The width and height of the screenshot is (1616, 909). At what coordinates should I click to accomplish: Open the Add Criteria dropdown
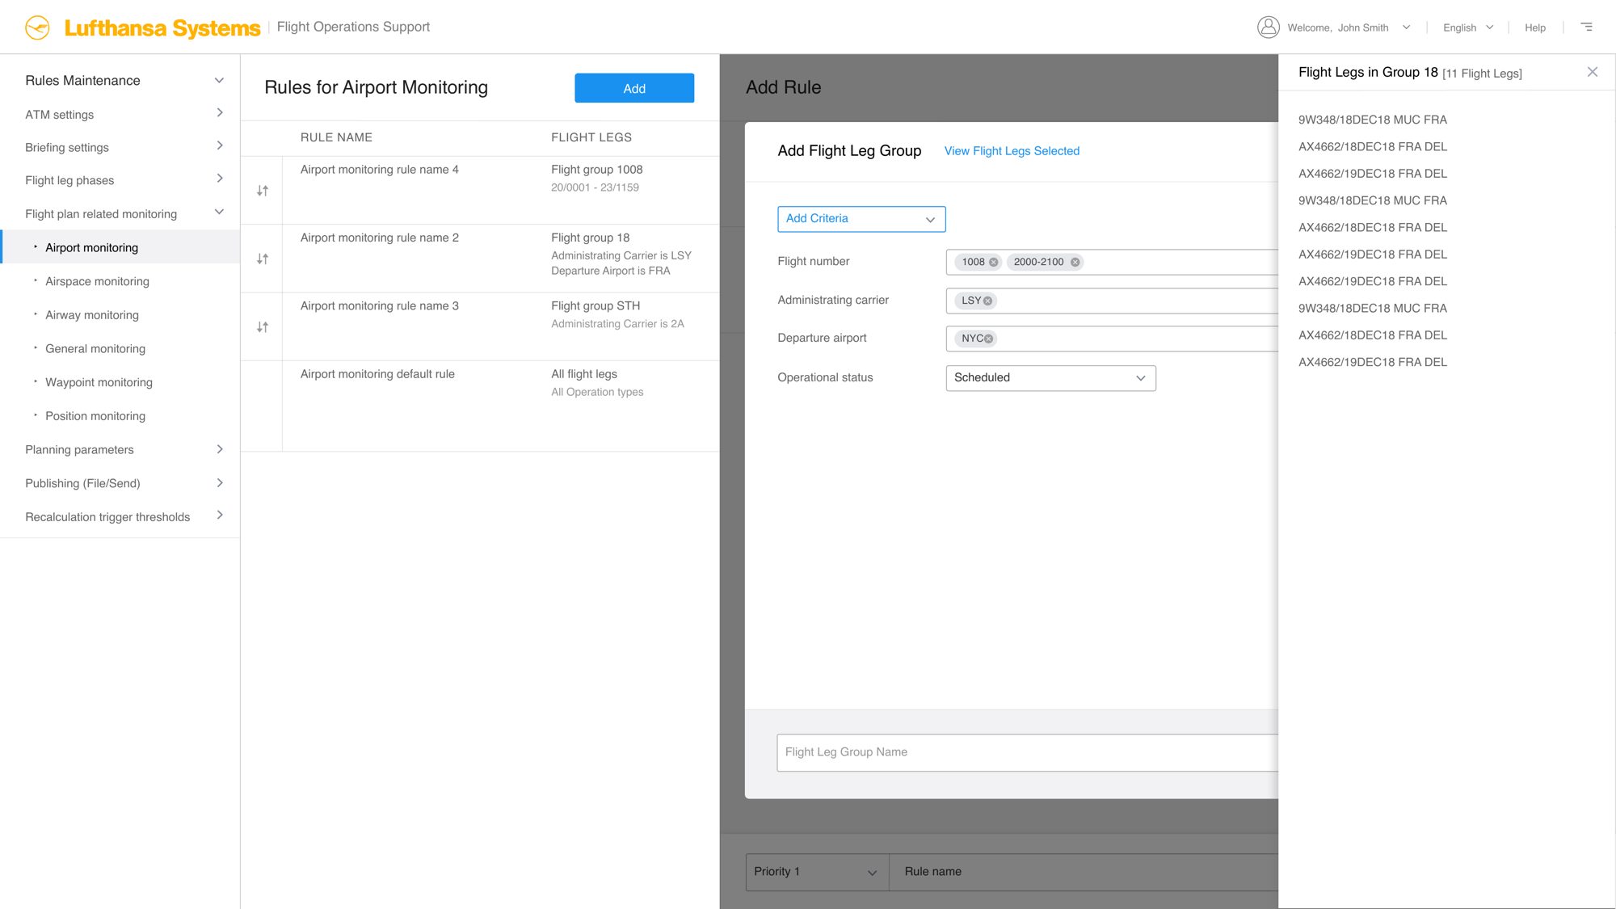point(861,219)
